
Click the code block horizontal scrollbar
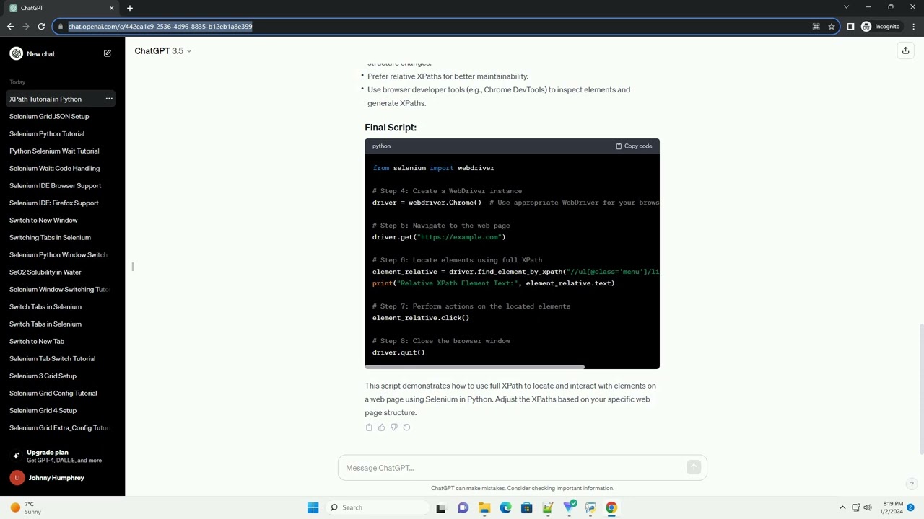point(475,367)
